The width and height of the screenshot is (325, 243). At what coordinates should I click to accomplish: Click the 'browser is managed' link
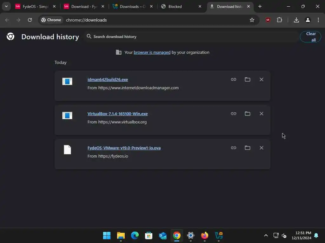point(152,52)
